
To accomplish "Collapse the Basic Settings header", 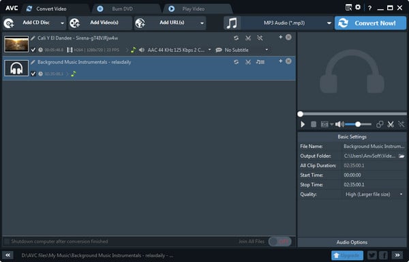I will (x=352, y=136).
